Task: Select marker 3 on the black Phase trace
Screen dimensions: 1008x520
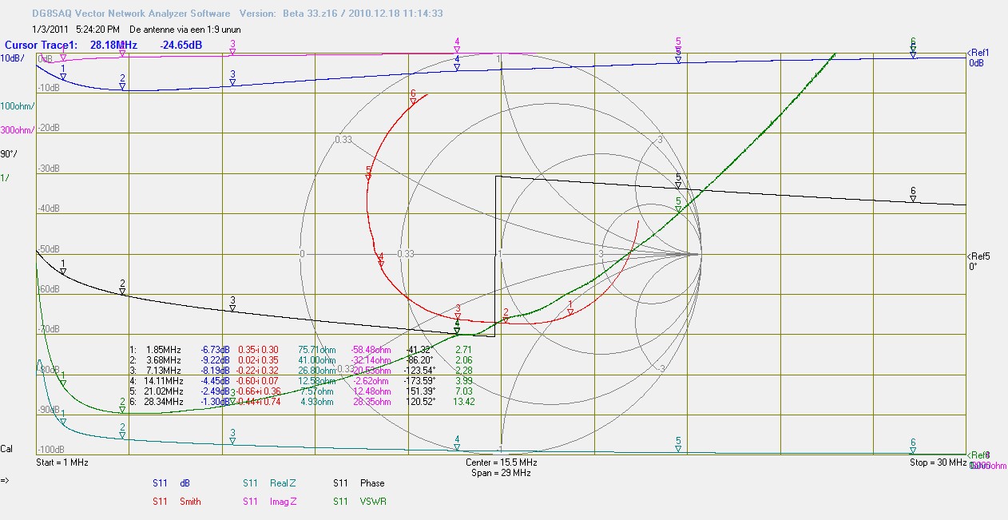Action: (x=232, y=304)
